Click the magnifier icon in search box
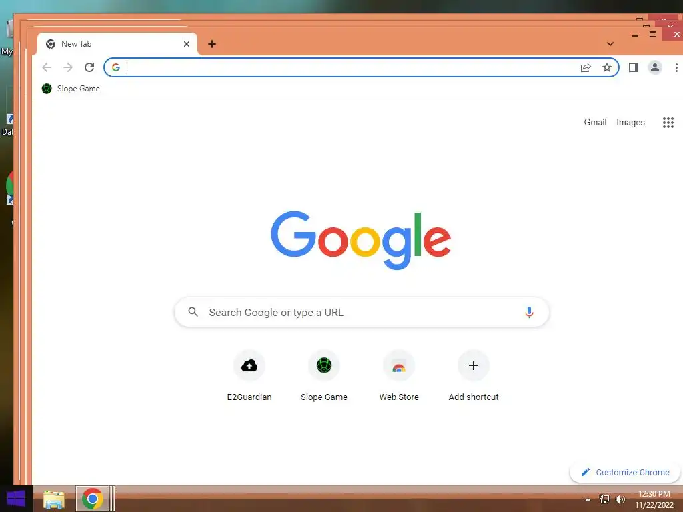 [x=193, y=312]
